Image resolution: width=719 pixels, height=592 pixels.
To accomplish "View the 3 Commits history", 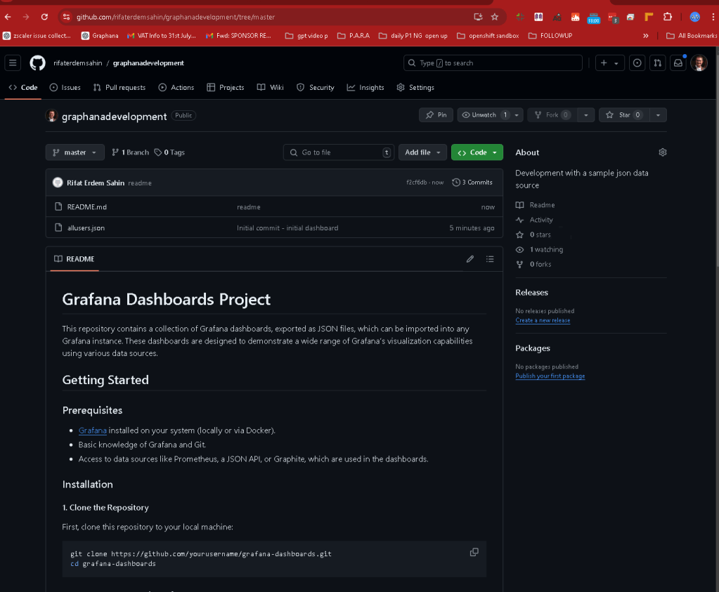I will pos(472,183).
